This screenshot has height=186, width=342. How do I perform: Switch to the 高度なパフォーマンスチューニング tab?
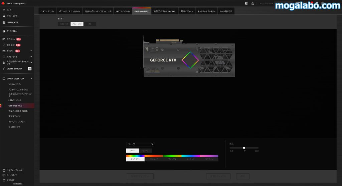[x=98, y=11]
